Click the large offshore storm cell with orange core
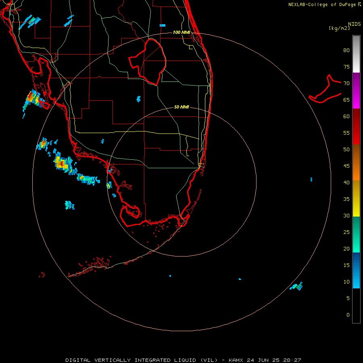The height and width of the screenshot is (363, 363). click(x=63, y=164)
